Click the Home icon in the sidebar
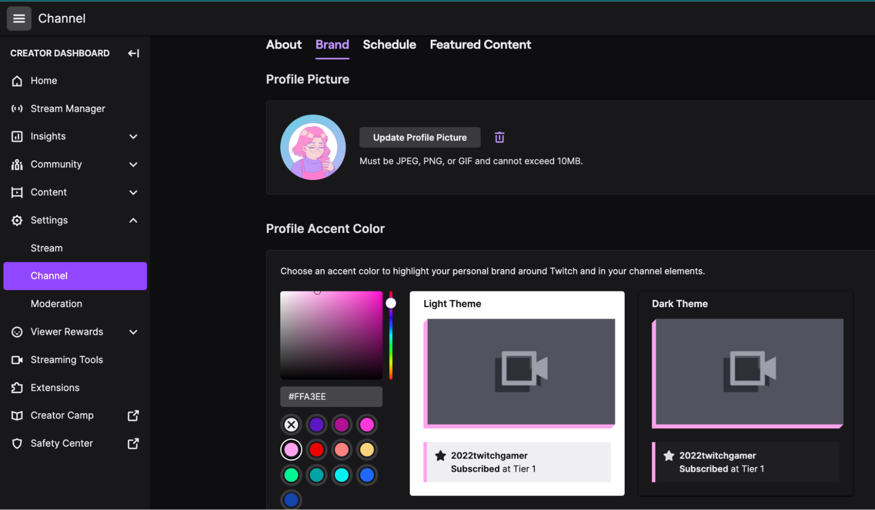875x510 pixels. point(17,80)
